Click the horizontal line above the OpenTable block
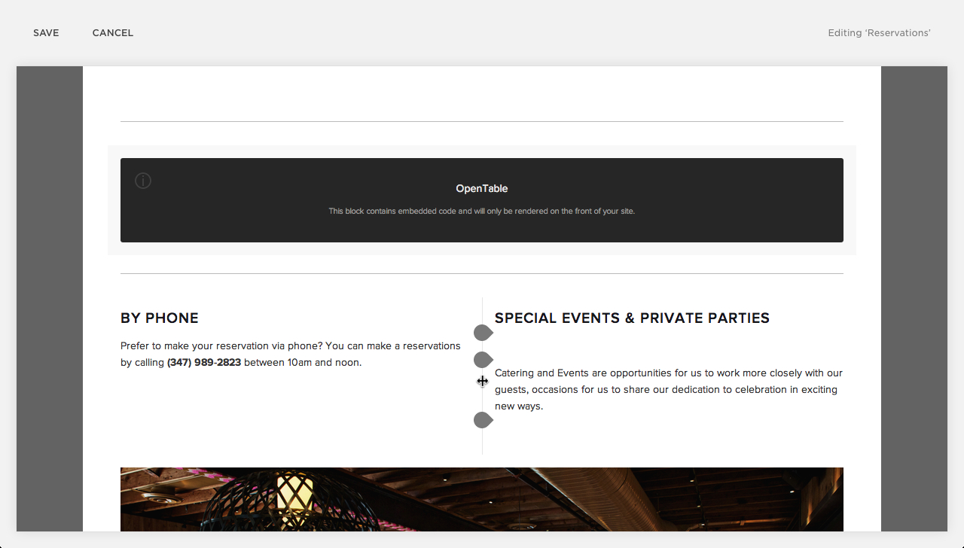The height and width of the screenshot is (548, 964). [x=482, y=121]
